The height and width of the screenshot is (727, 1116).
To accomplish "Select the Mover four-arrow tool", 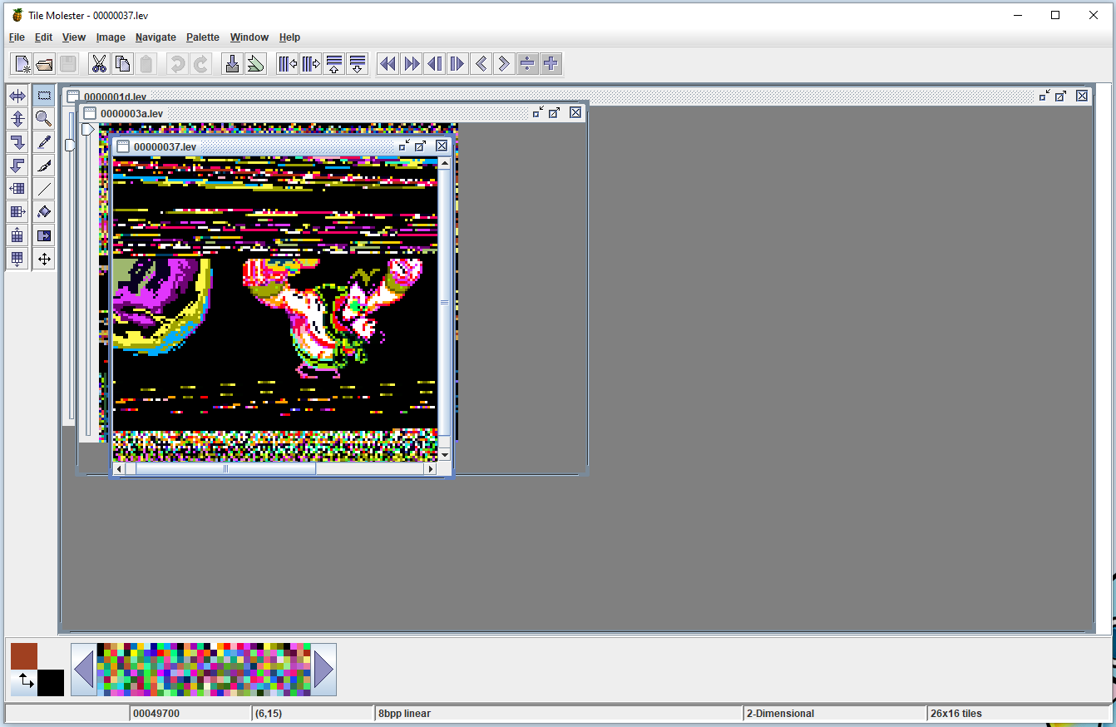I will click(x=44, y=259).
